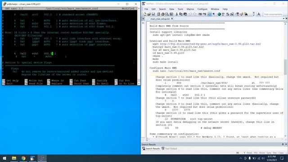The image size is (288, 162).
Task: Toggle Rec indicator in TextPad status bar
Action: coord(275,153)
